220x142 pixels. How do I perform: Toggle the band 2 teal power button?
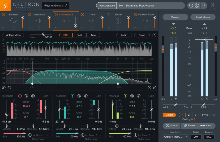[x=72, y=96]
